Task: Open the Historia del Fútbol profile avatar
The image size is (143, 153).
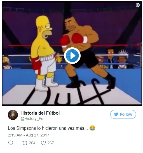Action: click(13, 115)
